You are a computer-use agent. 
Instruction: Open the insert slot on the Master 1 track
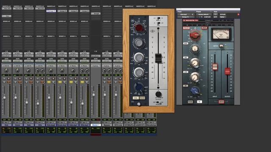[95, 14]
